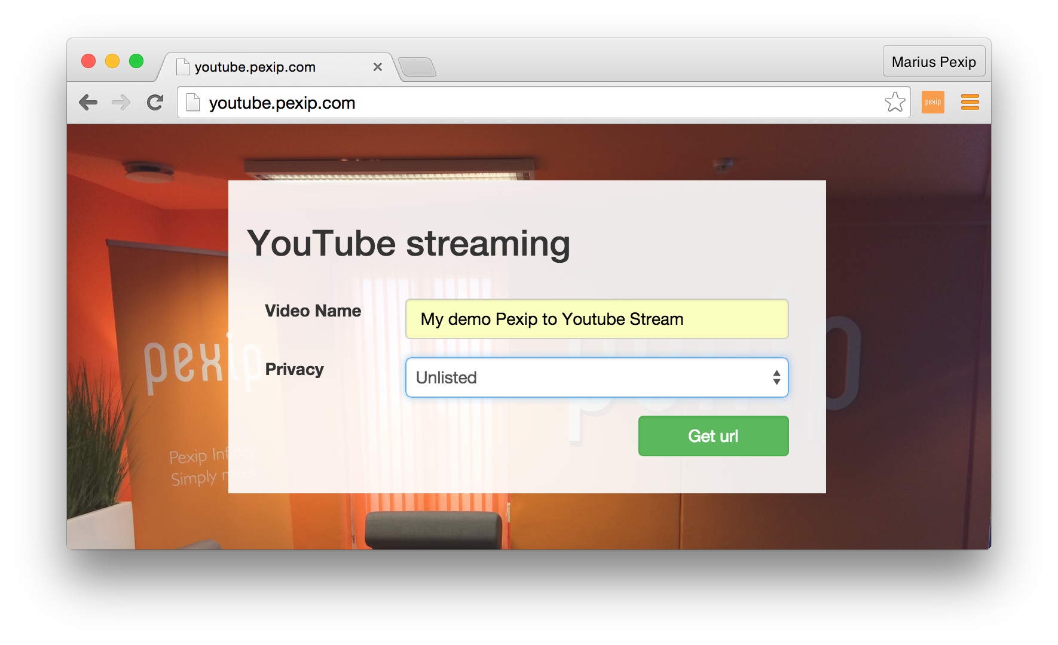Click into the Video Name text field
Screen dimensions: 1058x645
pyautogui.click(x=597, y=319)
